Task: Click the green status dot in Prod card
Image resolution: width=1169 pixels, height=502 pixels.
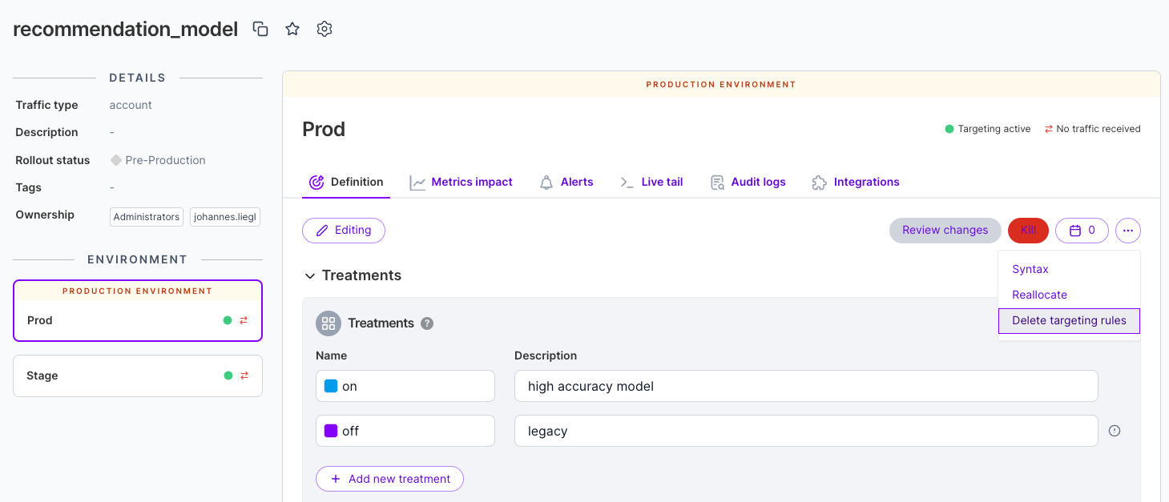Action: click(228, 320)
